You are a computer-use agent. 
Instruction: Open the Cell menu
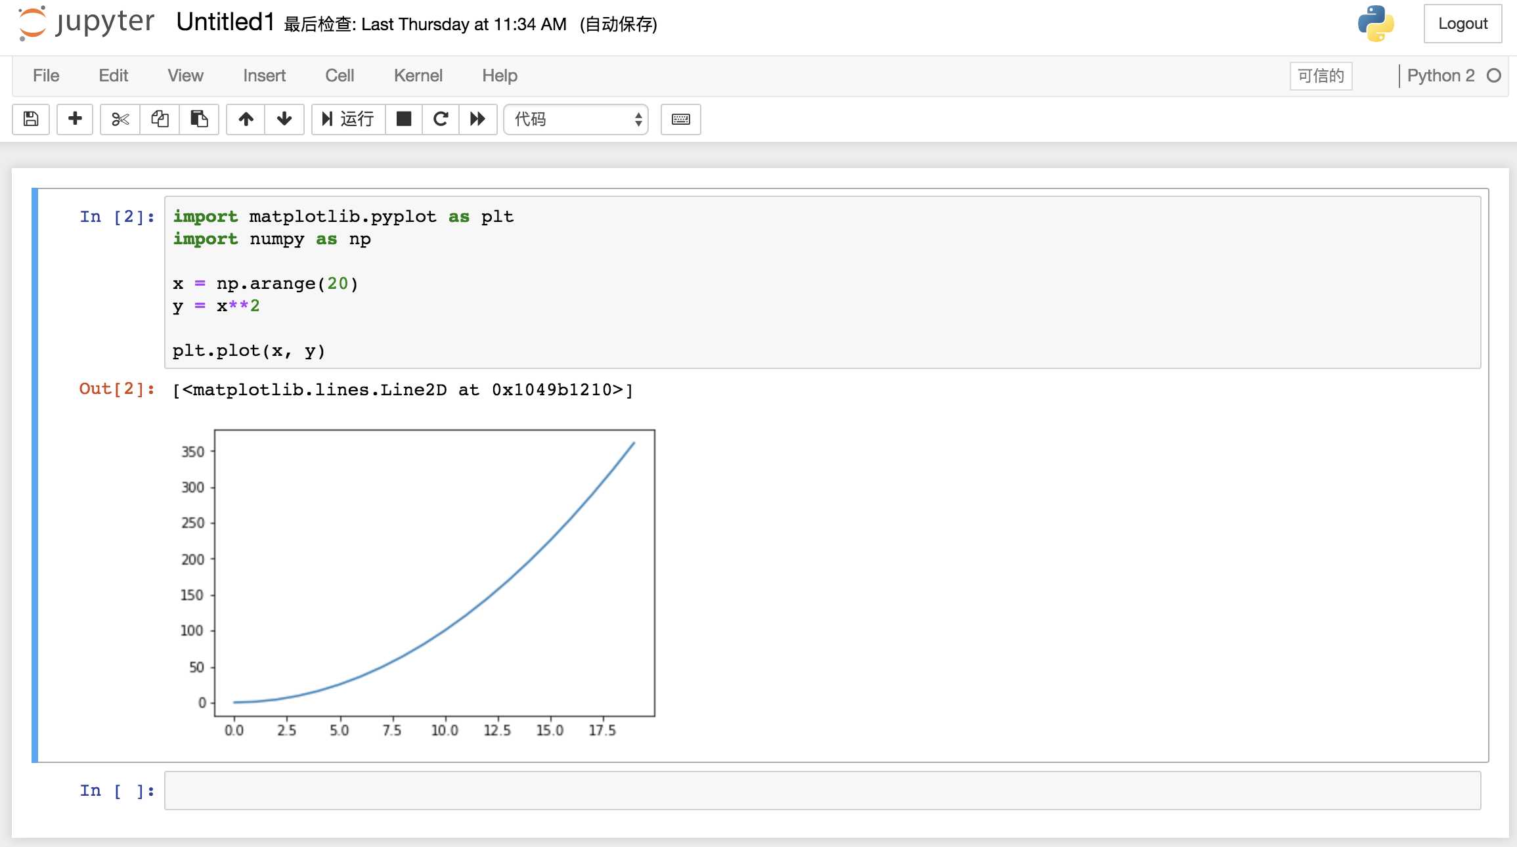point(340,76)
